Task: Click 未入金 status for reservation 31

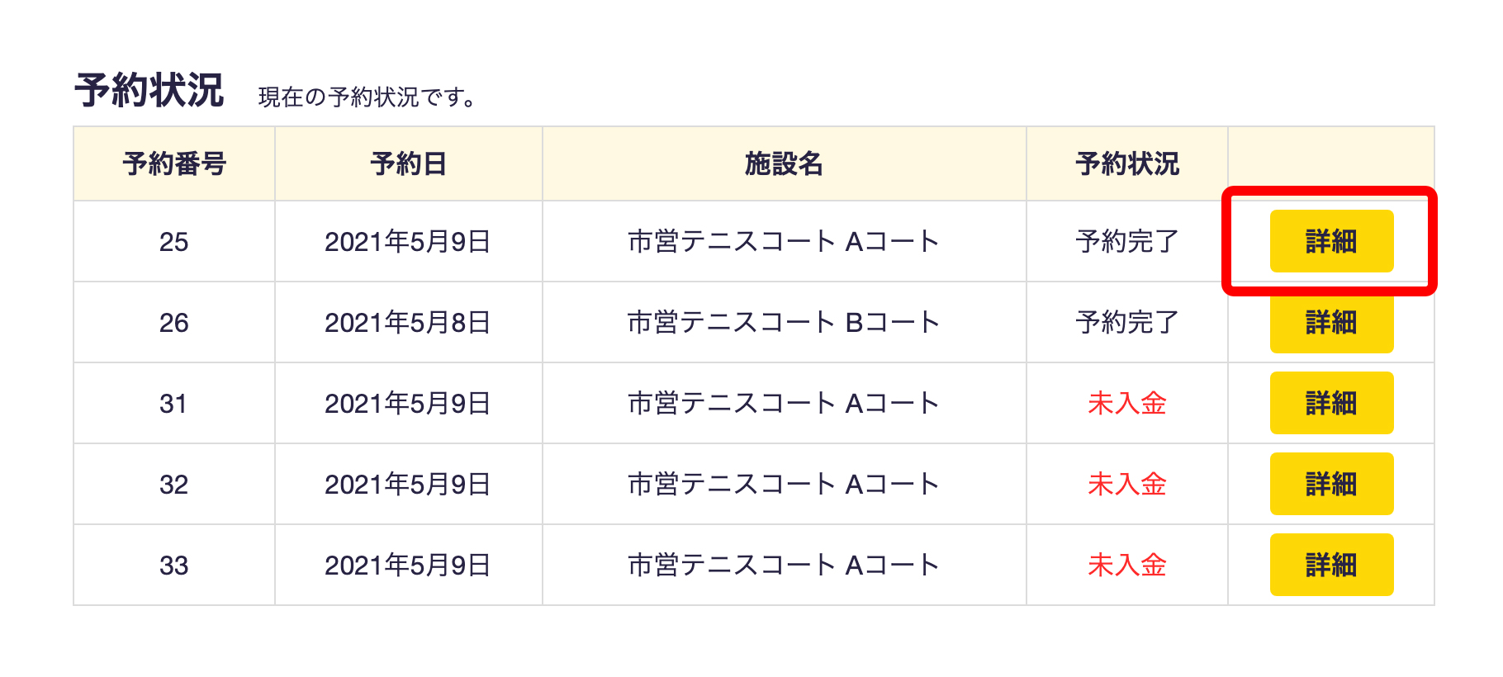Action: point(1126,404)
